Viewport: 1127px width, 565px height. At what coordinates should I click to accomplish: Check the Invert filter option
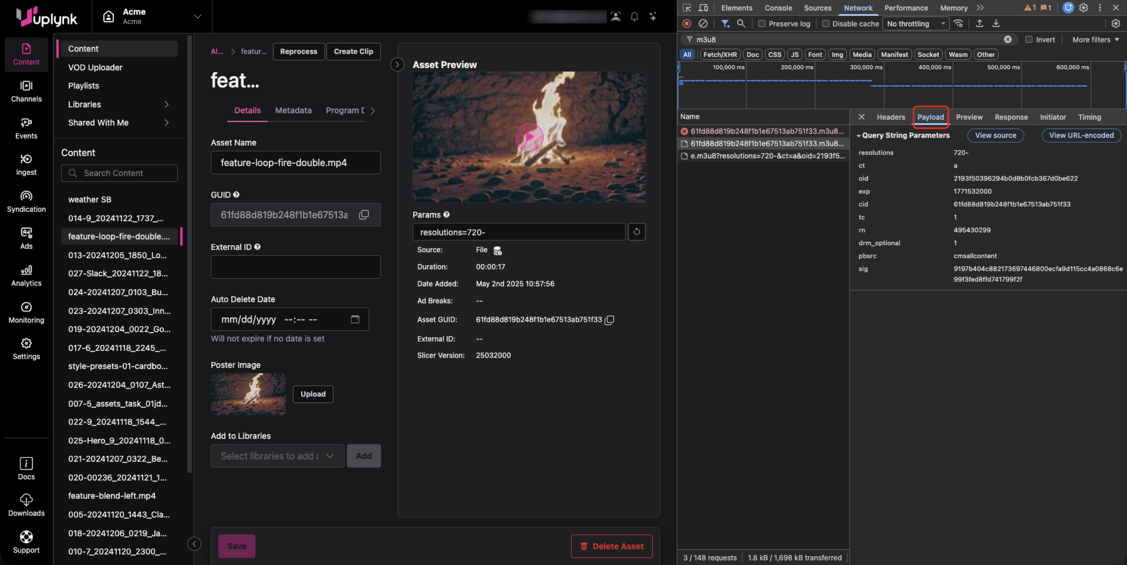point(1029,39)
